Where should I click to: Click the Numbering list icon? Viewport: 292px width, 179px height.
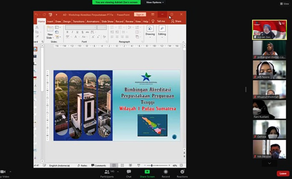click(x=121, y=28)
